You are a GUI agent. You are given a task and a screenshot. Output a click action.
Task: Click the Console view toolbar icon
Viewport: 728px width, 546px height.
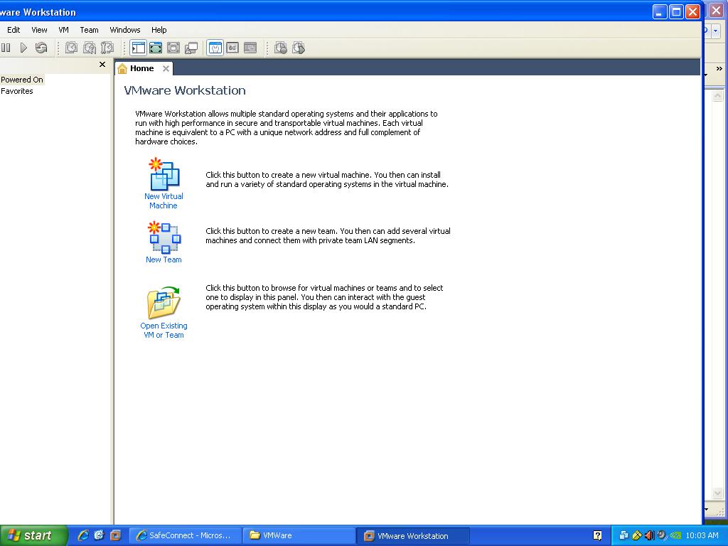[x=232, y=48]
